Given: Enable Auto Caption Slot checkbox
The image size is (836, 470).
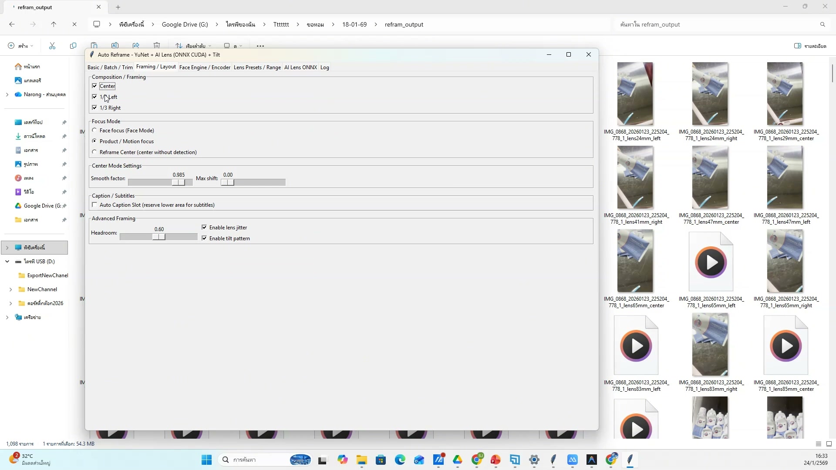Looking at the screenshot, I should (x=94, y=205).
